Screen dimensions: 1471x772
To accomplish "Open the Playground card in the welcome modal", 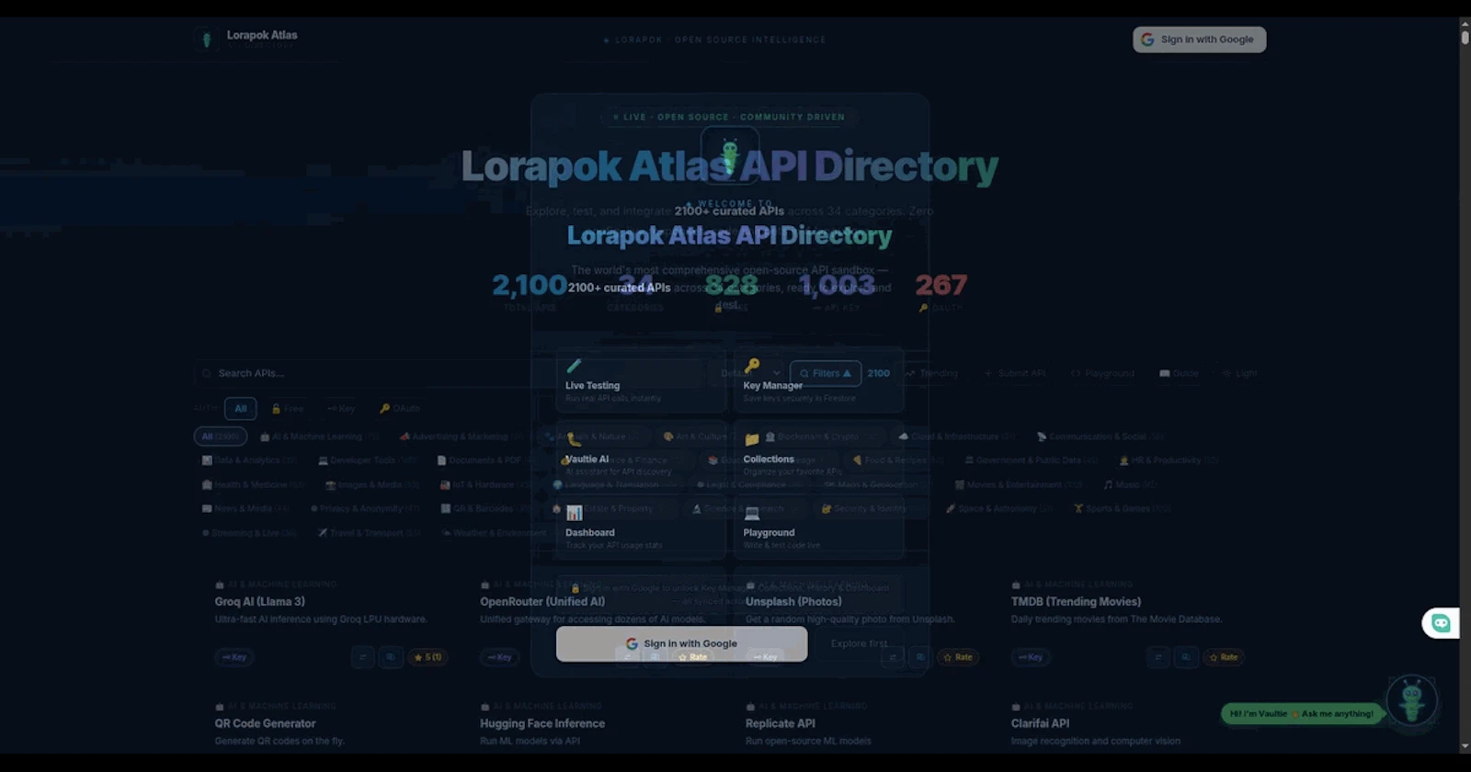I will (818, 528).
